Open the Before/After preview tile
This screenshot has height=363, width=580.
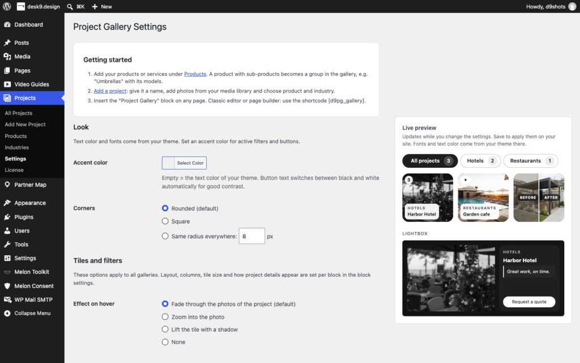(x=539, y=197)
